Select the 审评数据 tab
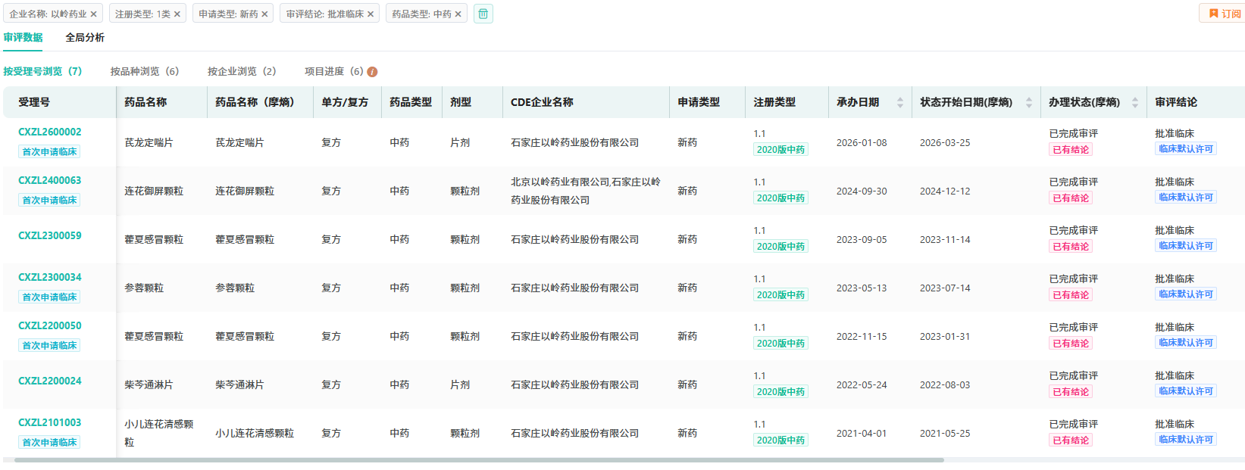 [x=23, y=37]
